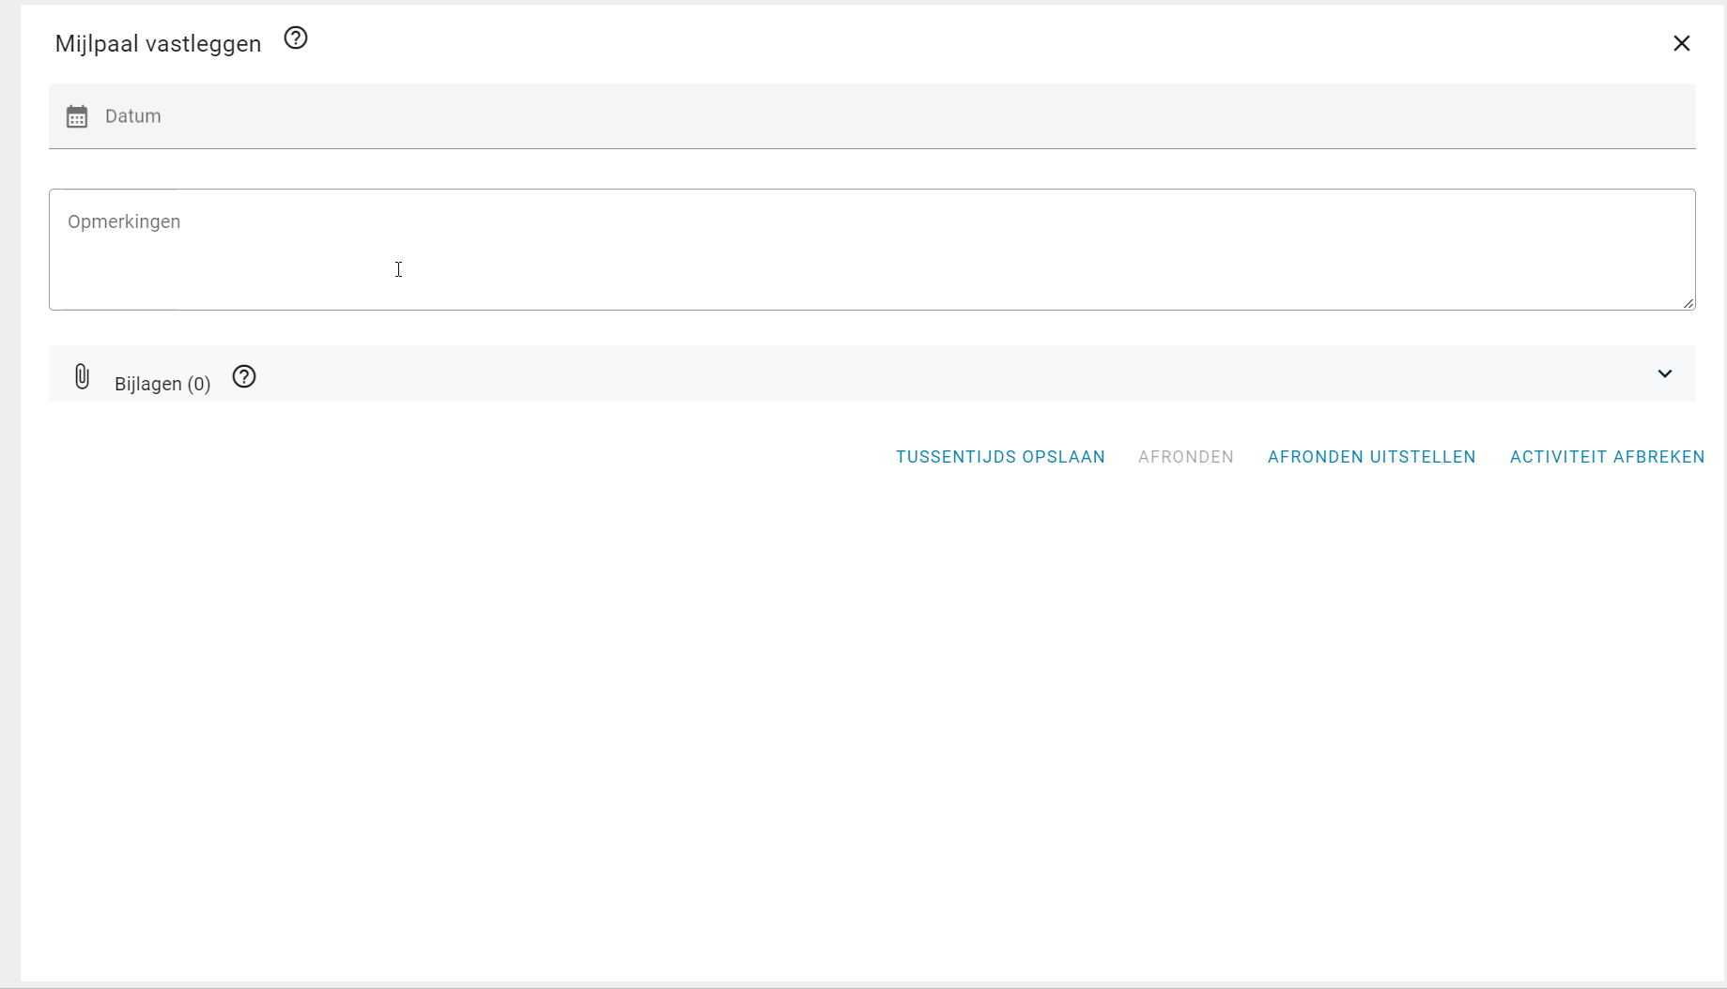Click the resize handle of the comments box
Image resolution: width=1727 pixels, height=989 pixels.
(1688, 301)
